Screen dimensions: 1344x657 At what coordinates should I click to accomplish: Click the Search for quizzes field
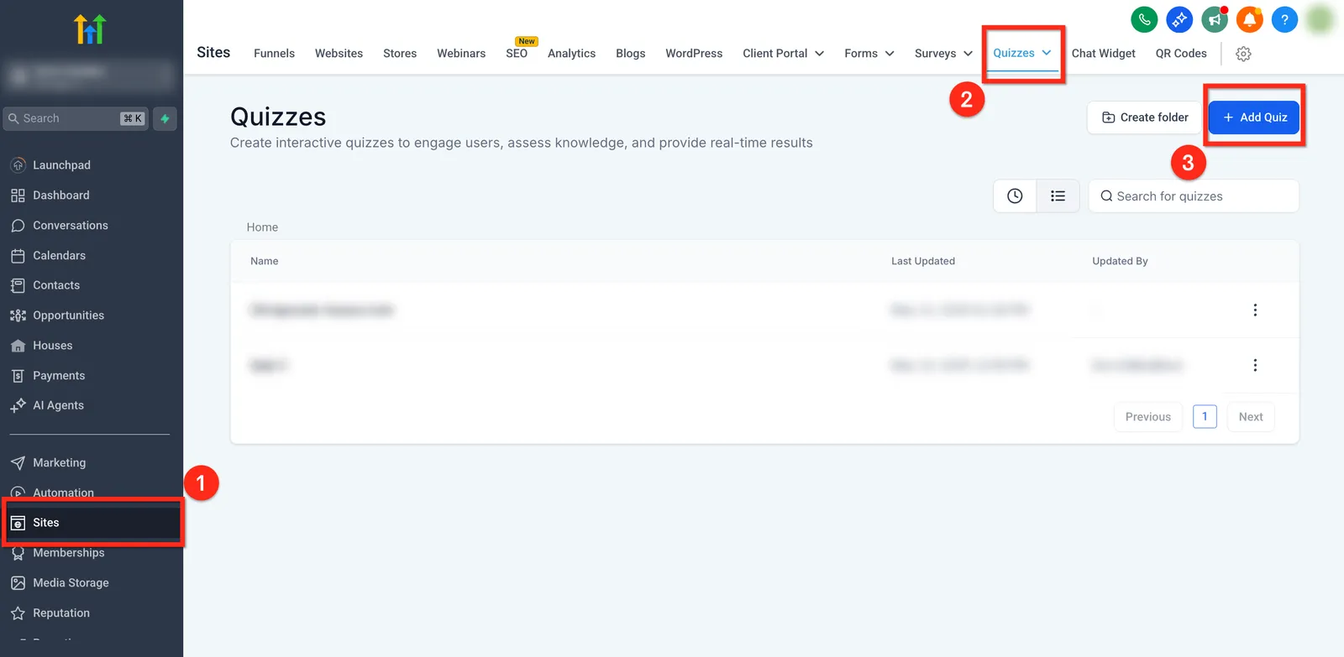(x=1194, y=196)
